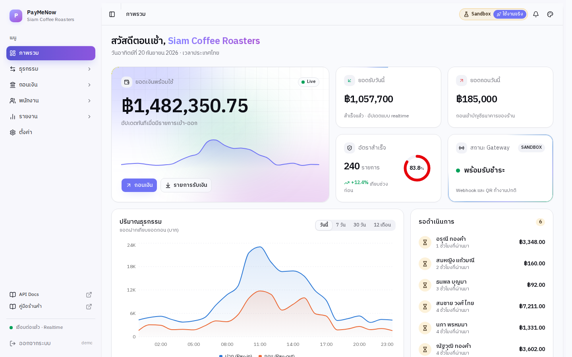Expand the พนักงาน submenu chevron
Viewport: 572px width, 357px height.
(89, 101)
